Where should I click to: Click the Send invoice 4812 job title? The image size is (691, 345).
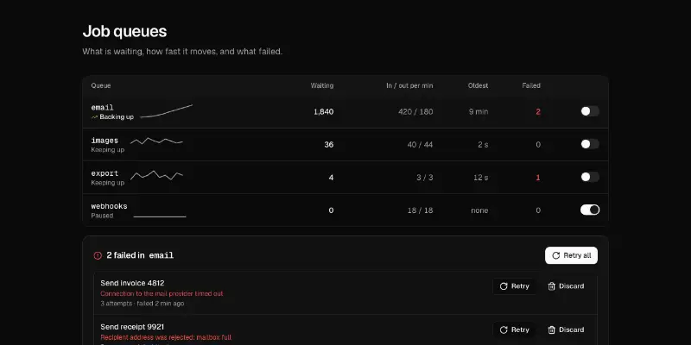[x=132, y=283]
